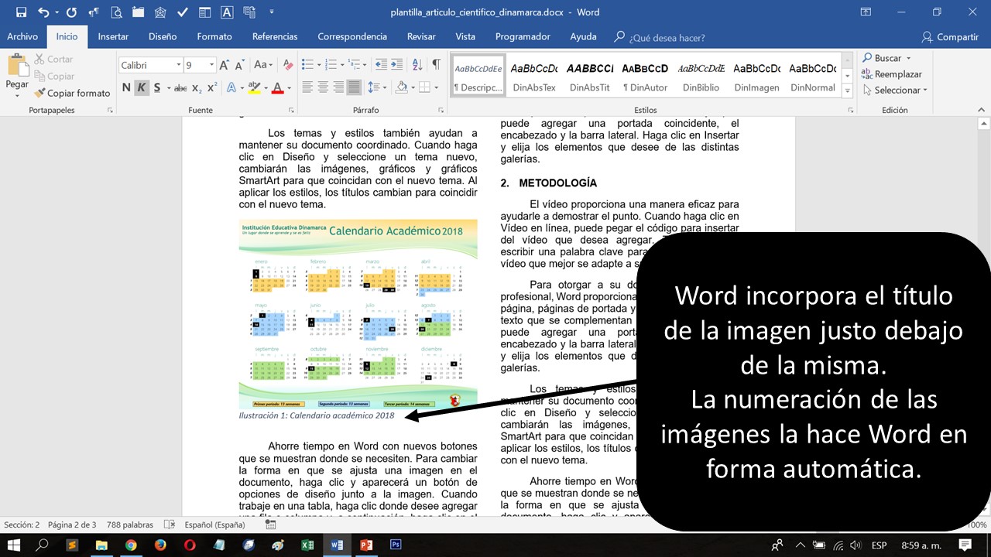Apply the DinAbsTit style
This screenshot has height=557, width=991.
pos(589,77)
